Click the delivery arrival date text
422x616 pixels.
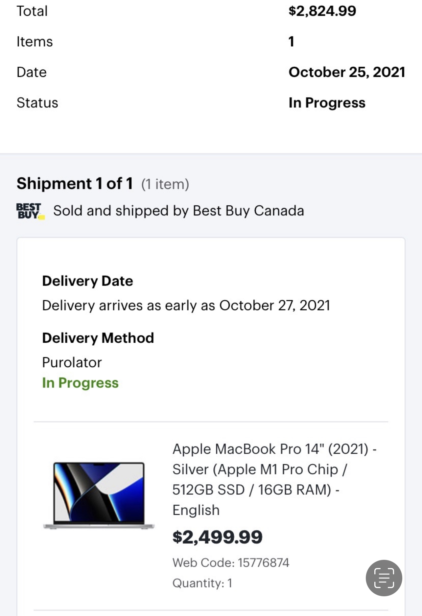(186, 306)
